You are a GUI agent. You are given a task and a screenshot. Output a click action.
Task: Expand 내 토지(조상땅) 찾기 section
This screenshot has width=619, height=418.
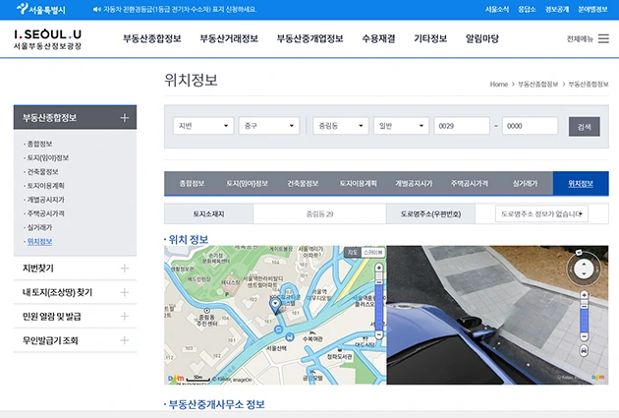tap(75, 292)
